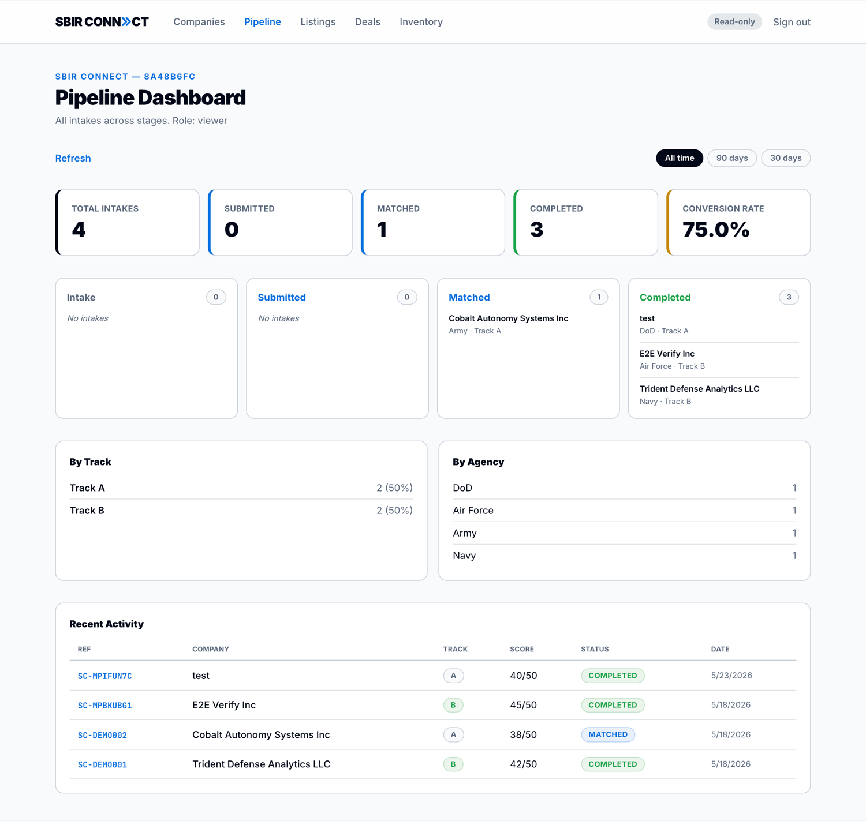Click the Completed column count badge 3
The height and width of the screenshot is (821, 866).
point(789,297)
